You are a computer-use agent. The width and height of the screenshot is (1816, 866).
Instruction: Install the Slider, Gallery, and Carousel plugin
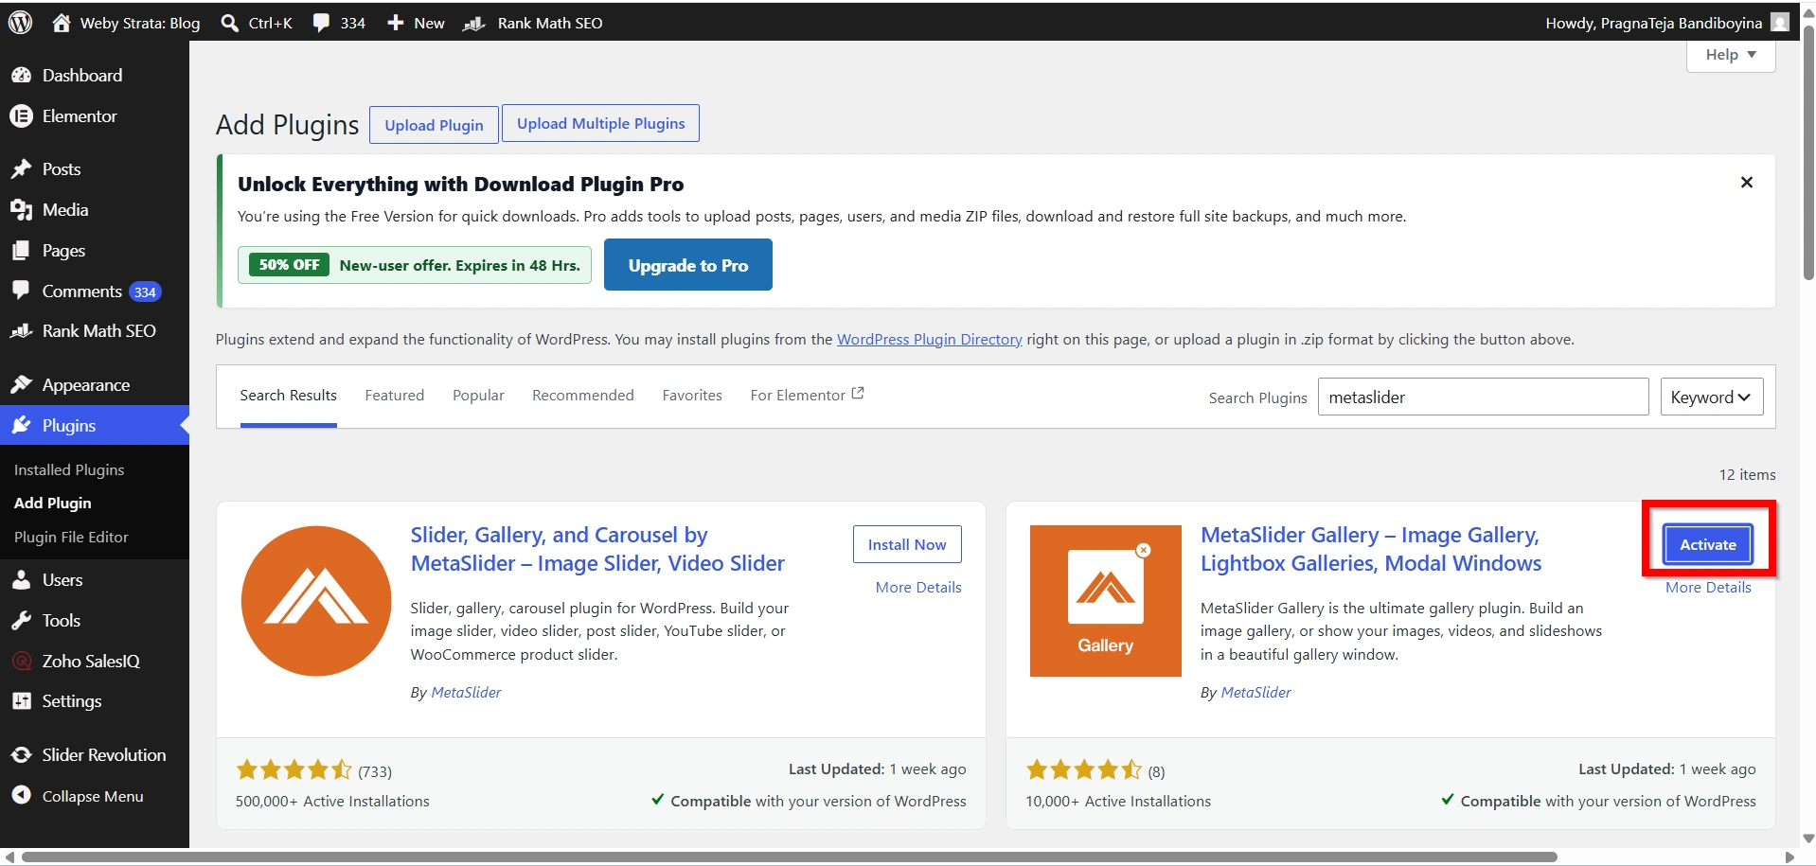pyautogui.click(x=907, y=544)
